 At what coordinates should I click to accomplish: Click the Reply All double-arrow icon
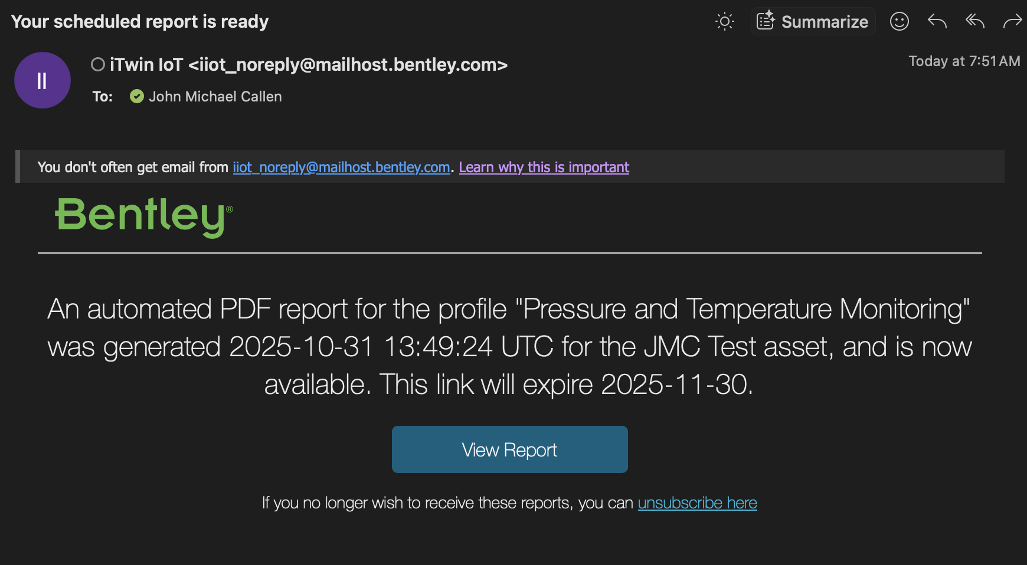click(974, 22)
